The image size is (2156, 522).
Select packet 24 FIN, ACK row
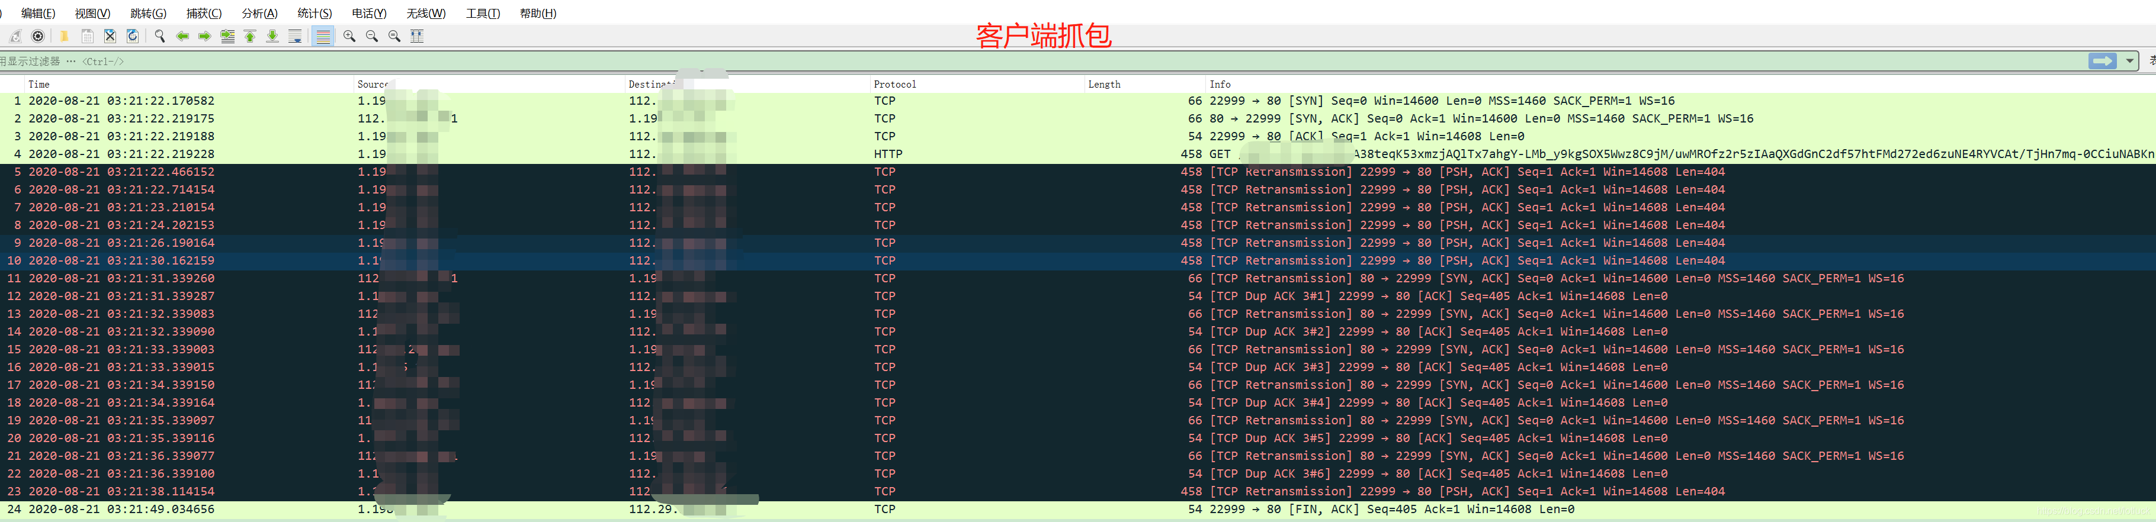coord(1078,510)
